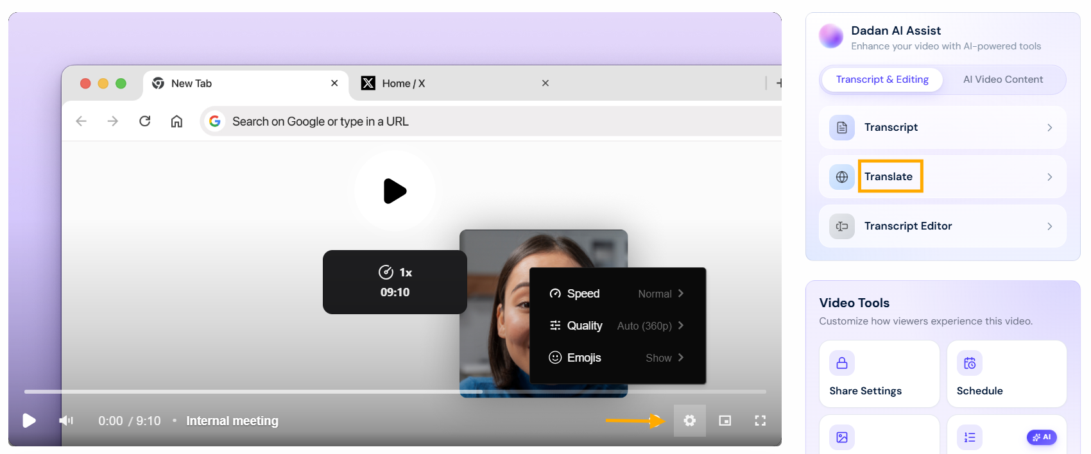The width and height of the screenshot is (1091, 454).
Task: Open the Translate option
Action: coord(943,177)
